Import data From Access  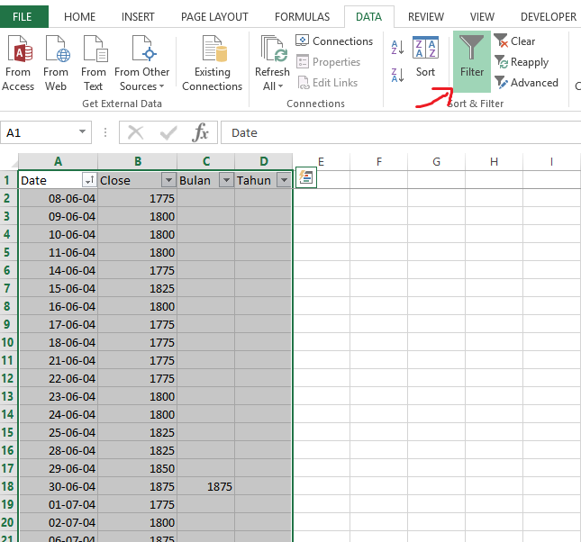point(18,61)
